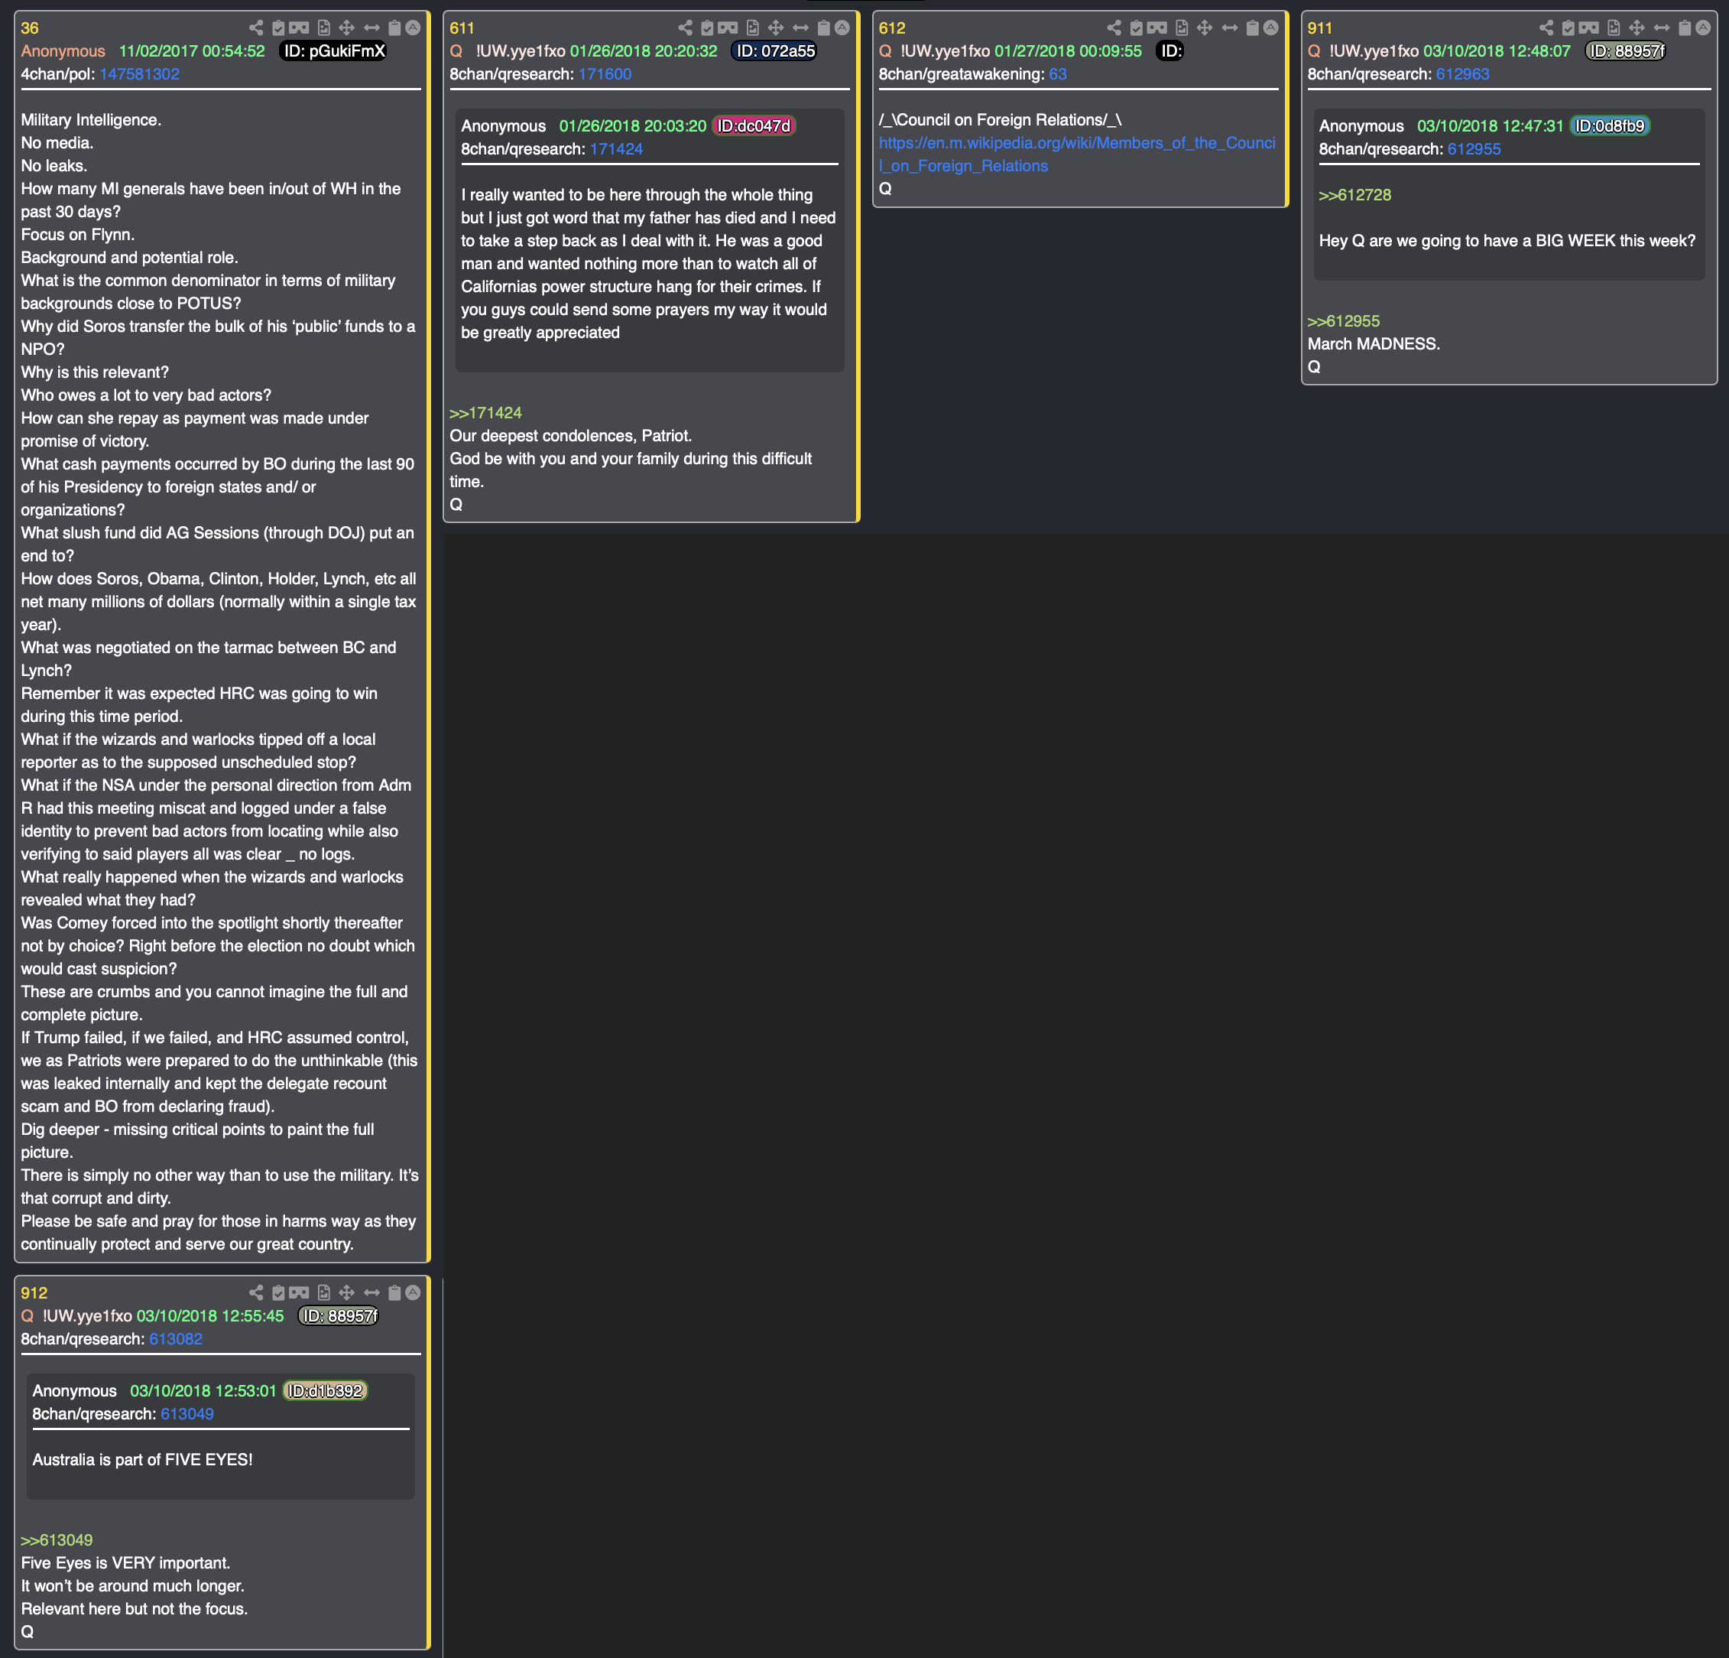Click post number 612
Image resolution: width=1729 pixels, height=1658 pixels.
tap(892, 28)
